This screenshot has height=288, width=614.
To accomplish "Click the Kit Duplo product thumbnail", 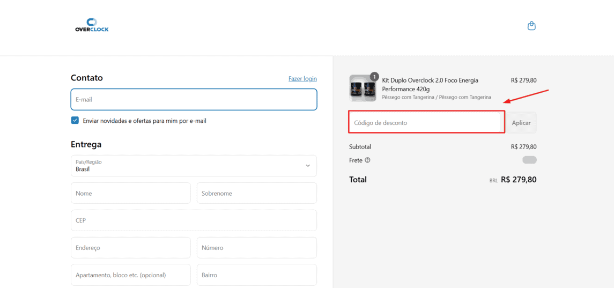I will tap(363, 88).
